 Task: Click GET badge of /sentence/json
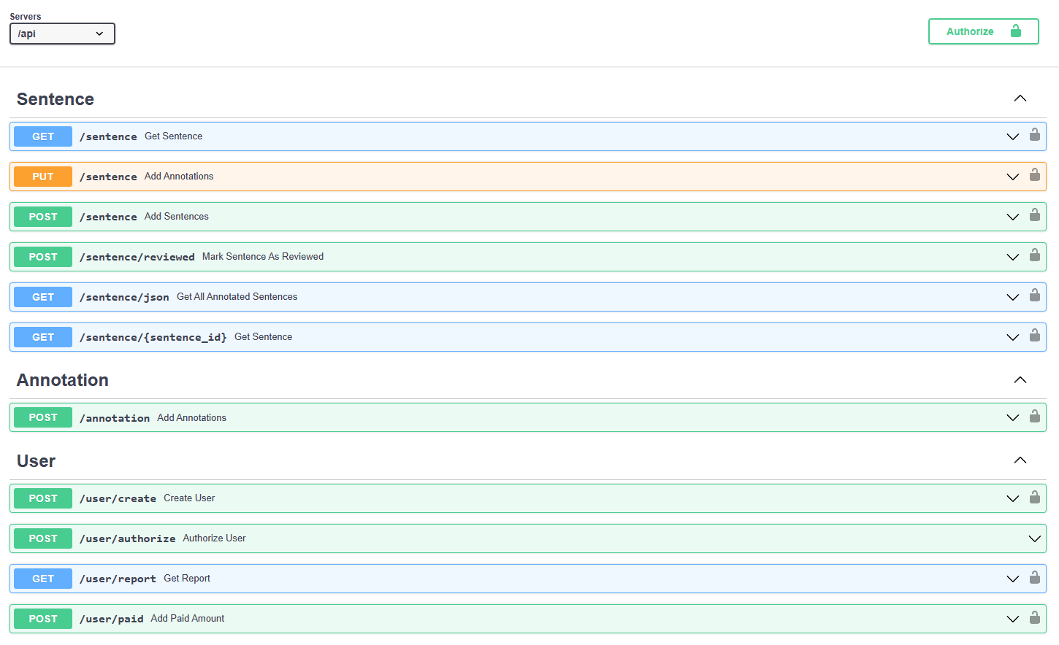coord(43,297)
